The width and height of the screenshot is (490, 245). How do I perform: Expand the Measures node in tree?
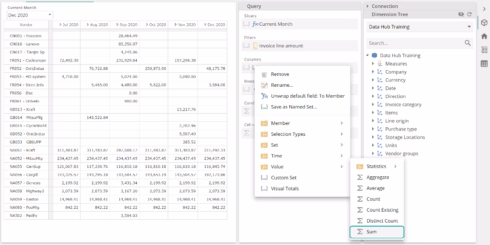373,64
